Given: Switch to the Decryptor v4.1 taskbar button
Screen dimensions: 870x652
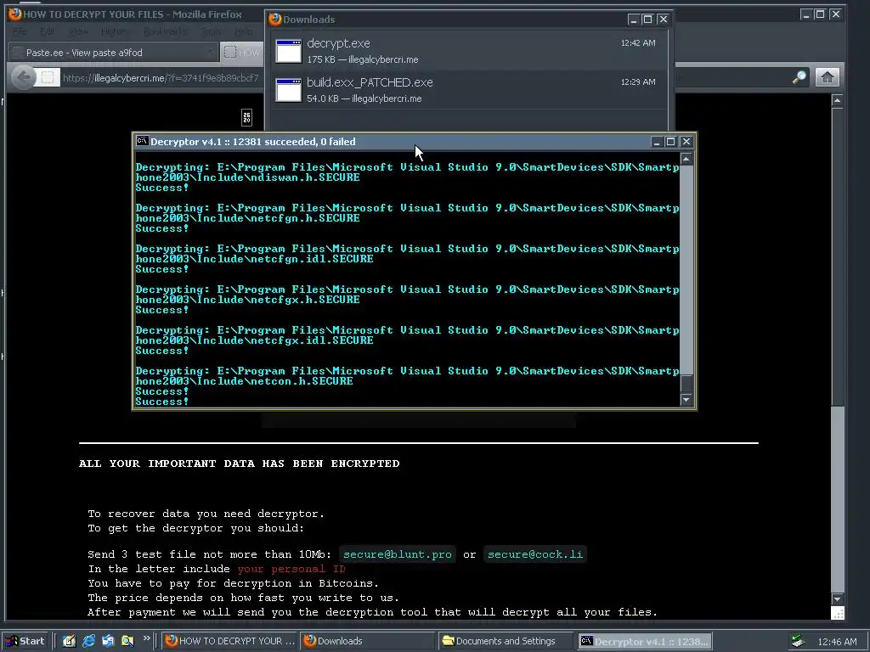Looking at the screenshot, I should [x=644, y=641].
